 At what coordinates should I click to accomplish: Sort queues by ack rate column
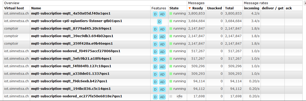(x=289, y=8)
